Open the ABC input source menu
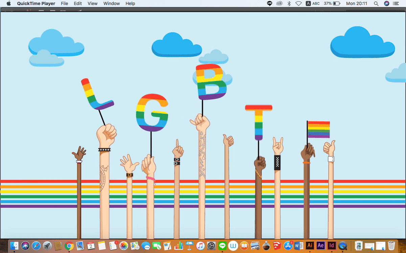 point(313,3)
